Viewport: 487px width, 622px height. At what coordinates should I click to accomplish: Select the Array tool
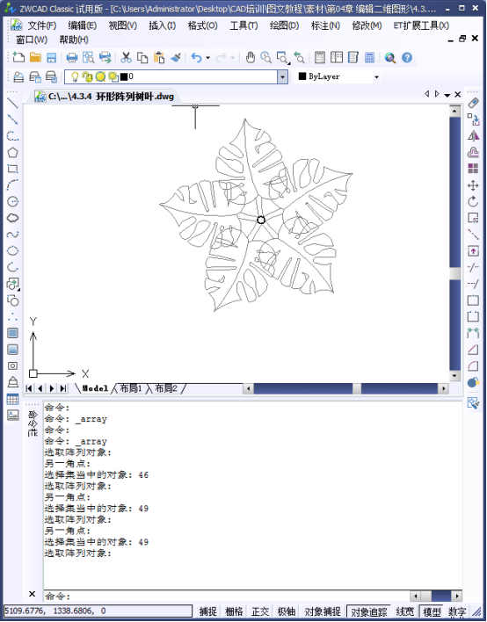point(473,169)
